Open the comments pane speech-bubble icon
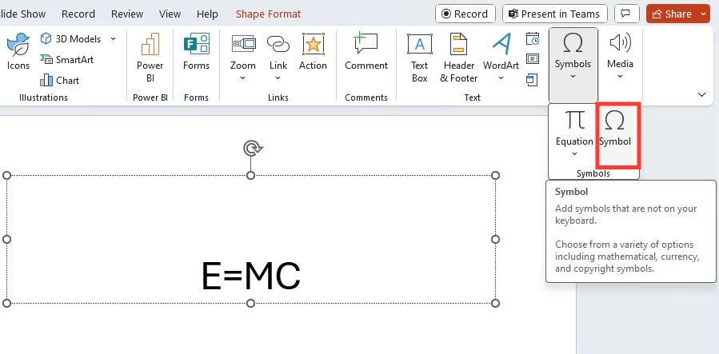Viewport: 719px width, 354px height. (626, 14)
